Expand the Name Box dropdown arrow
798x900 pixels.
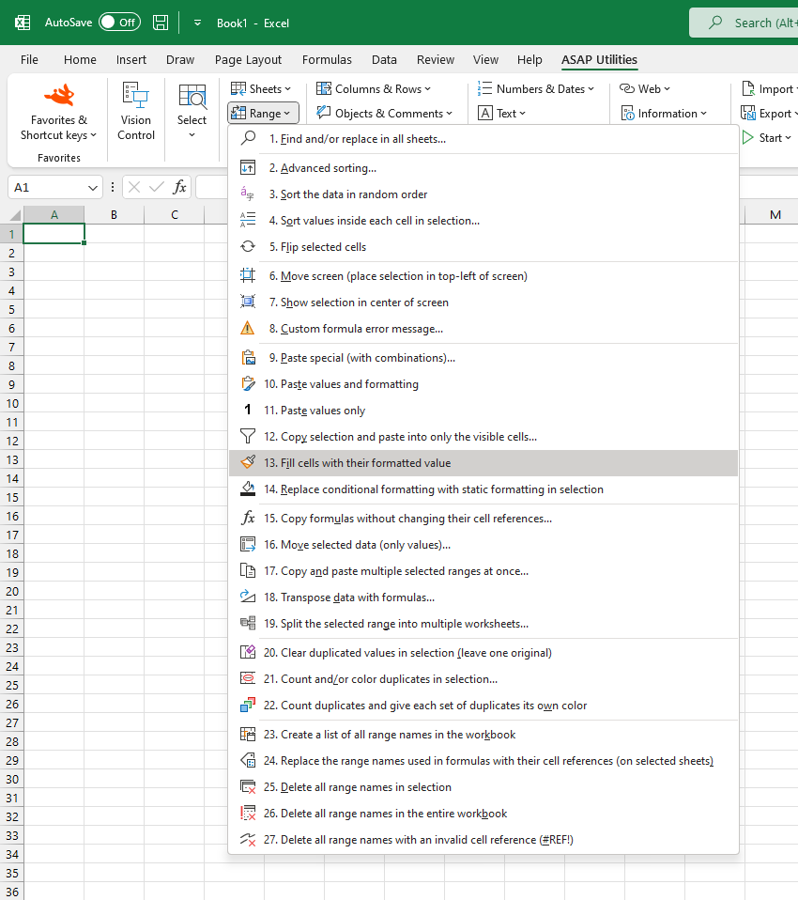coord(92,188)
